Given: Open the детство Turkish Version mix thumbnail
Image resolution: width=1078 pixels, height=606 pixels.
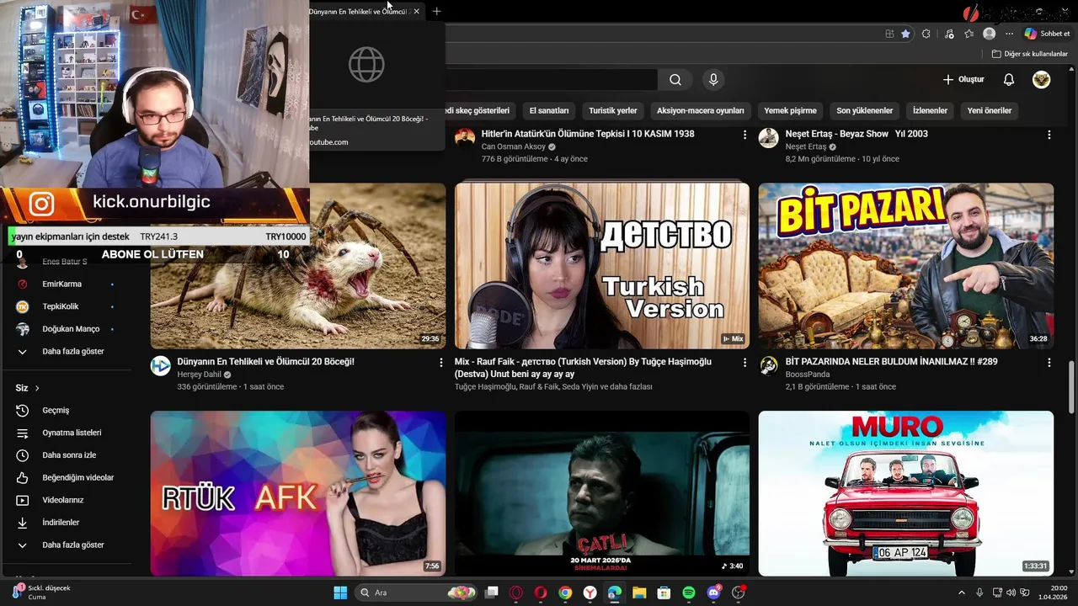Looking at the screenshot, I should (601, 266).
